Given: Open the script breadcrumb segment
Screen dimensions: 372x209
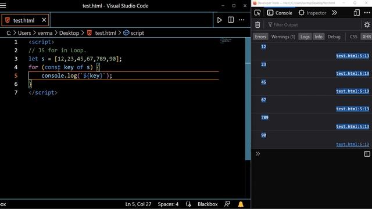Looking at the screenshot, I should [137, 33].
